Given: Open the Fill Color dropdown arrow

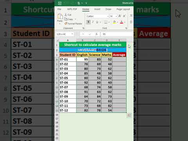Looking at the screenshot, I should (x=117, y=22).
